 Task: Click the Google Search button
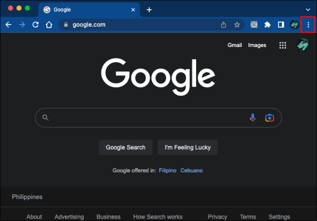125,147
